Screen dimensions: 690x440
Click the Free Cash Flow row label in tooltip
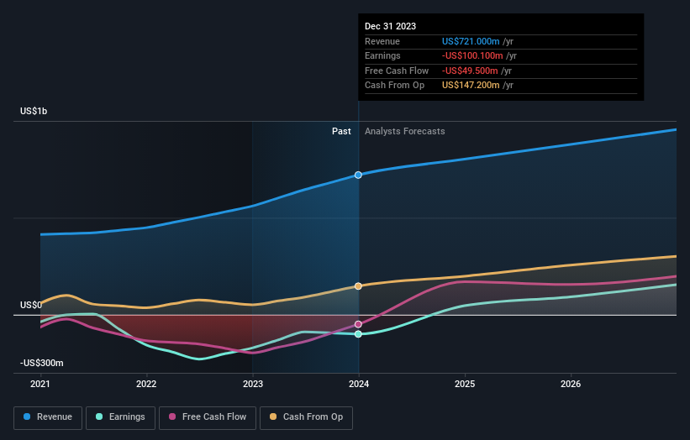click(397, 71)
